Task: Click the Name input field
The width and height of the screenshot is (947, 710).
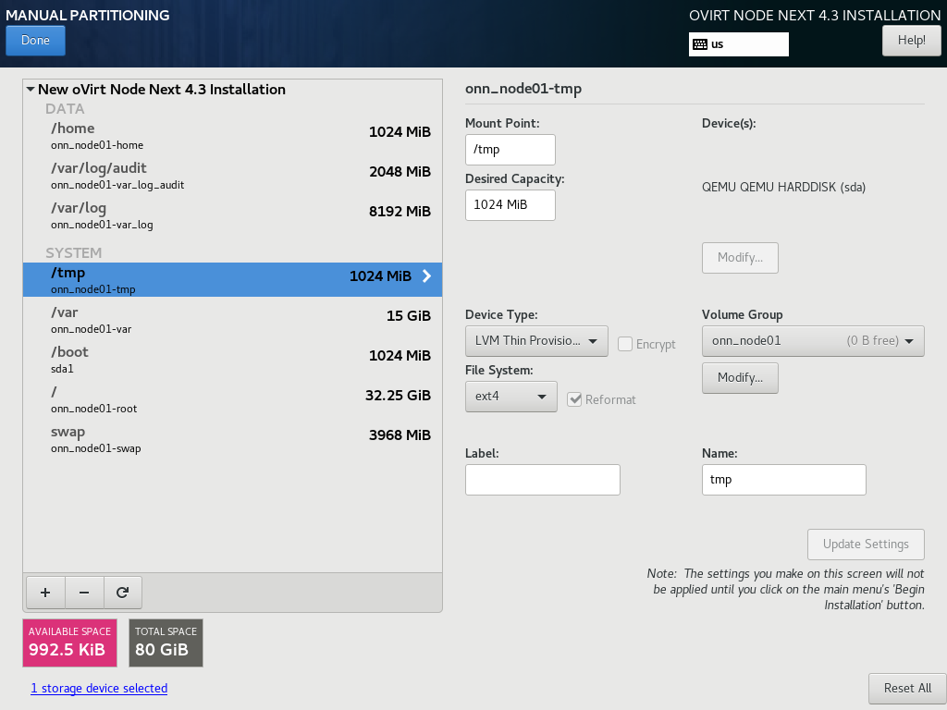Action: (x=784, y=480)
